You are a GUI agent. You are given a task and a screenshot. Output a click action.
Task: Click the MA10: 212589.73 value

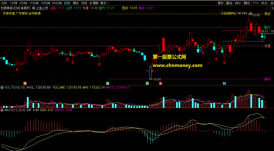(x=118, y=88)
